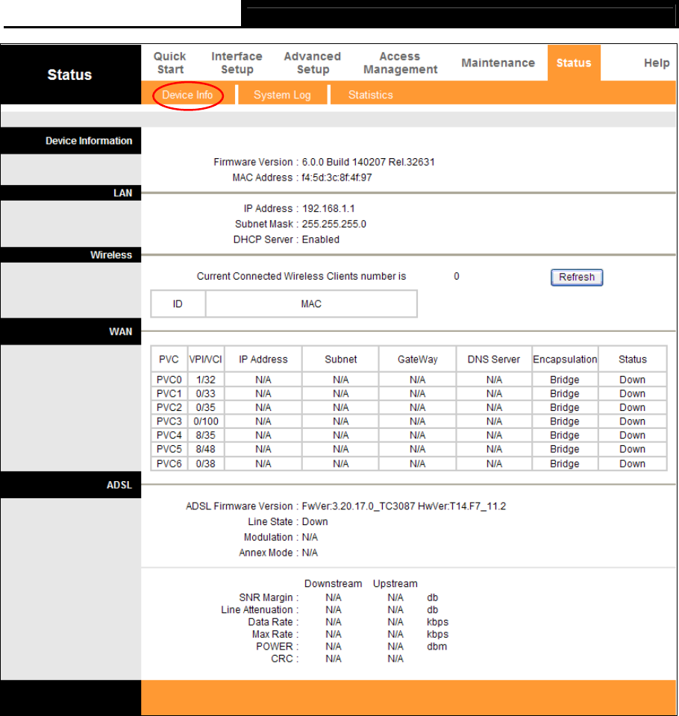
Task: Click the IP Address column header
Action: tap(263, 359)
